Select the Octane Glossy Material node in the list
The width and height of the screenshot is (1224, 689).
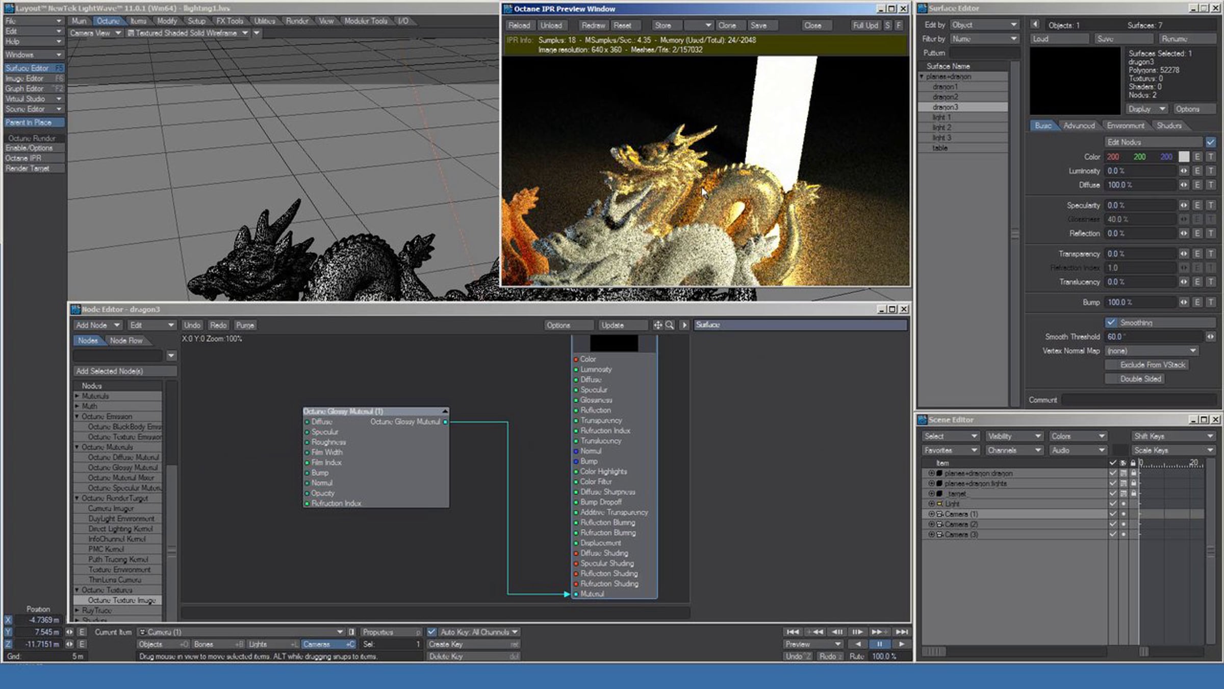tap(118, 467)
